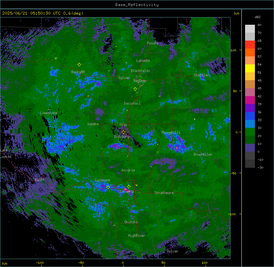Pick the dark orange swatch below 60 in the legend

coord(250,52)
